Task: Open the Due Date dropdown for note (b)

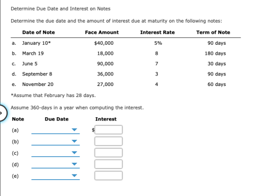Action: coord(55,141)
